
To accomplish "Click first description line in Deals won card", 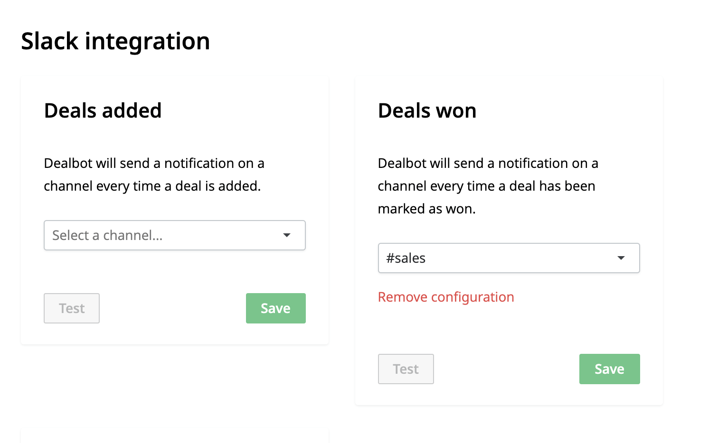I will (x=488, y=163).
